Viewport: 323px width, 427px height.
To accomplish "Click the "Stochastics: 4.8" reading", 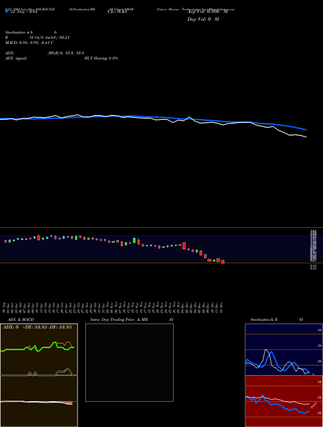I will (x=19, y=32).
